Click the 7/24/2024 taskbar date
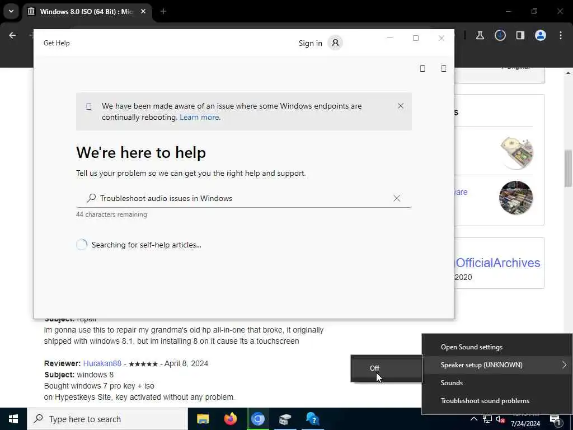573x430 pixels. click(x=525, y=424)
